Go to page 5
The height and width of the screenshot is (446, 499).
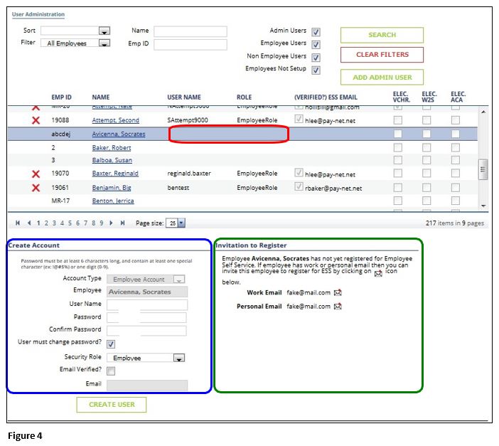click(x=70, y=223)
